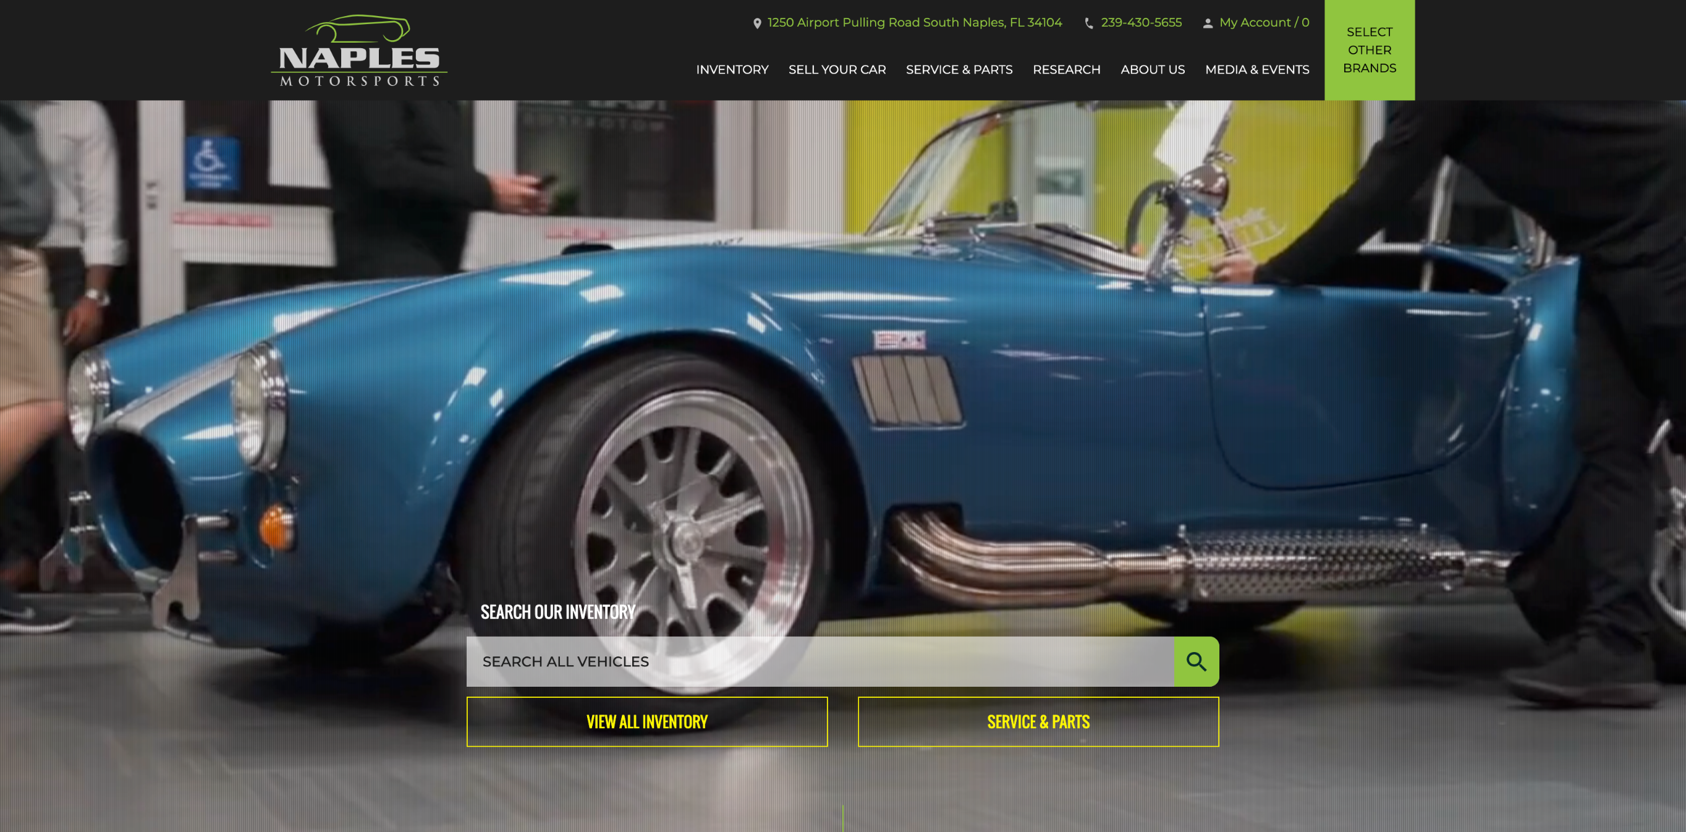Open the 1250 Airport Pulling Road address link
Viewport: 1686px width, 832px height.
click(x=914, y=22)
